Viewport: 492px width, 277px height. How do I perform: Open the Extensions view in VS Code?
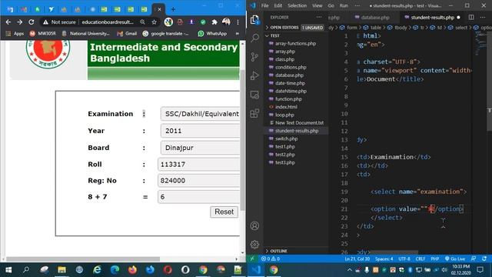[254, 113]
